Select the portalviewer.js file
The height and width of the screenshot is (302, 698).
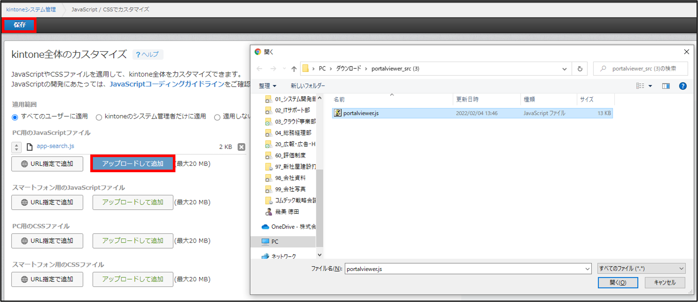pos(472,113)
